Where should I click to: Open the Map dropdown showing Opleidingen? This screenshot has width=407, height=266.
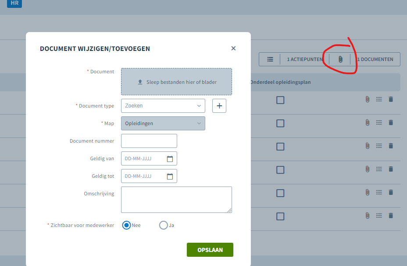tap(163, 123)
